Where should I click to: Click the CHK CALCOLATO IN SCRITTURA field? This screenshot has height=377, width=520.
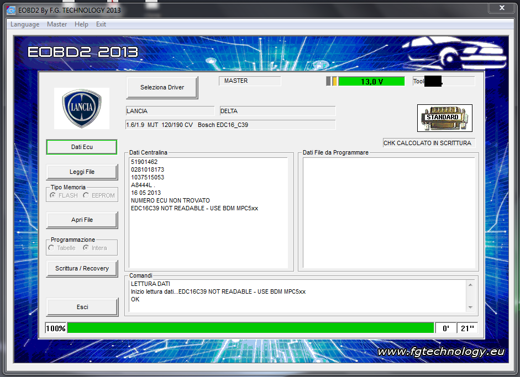429,143
